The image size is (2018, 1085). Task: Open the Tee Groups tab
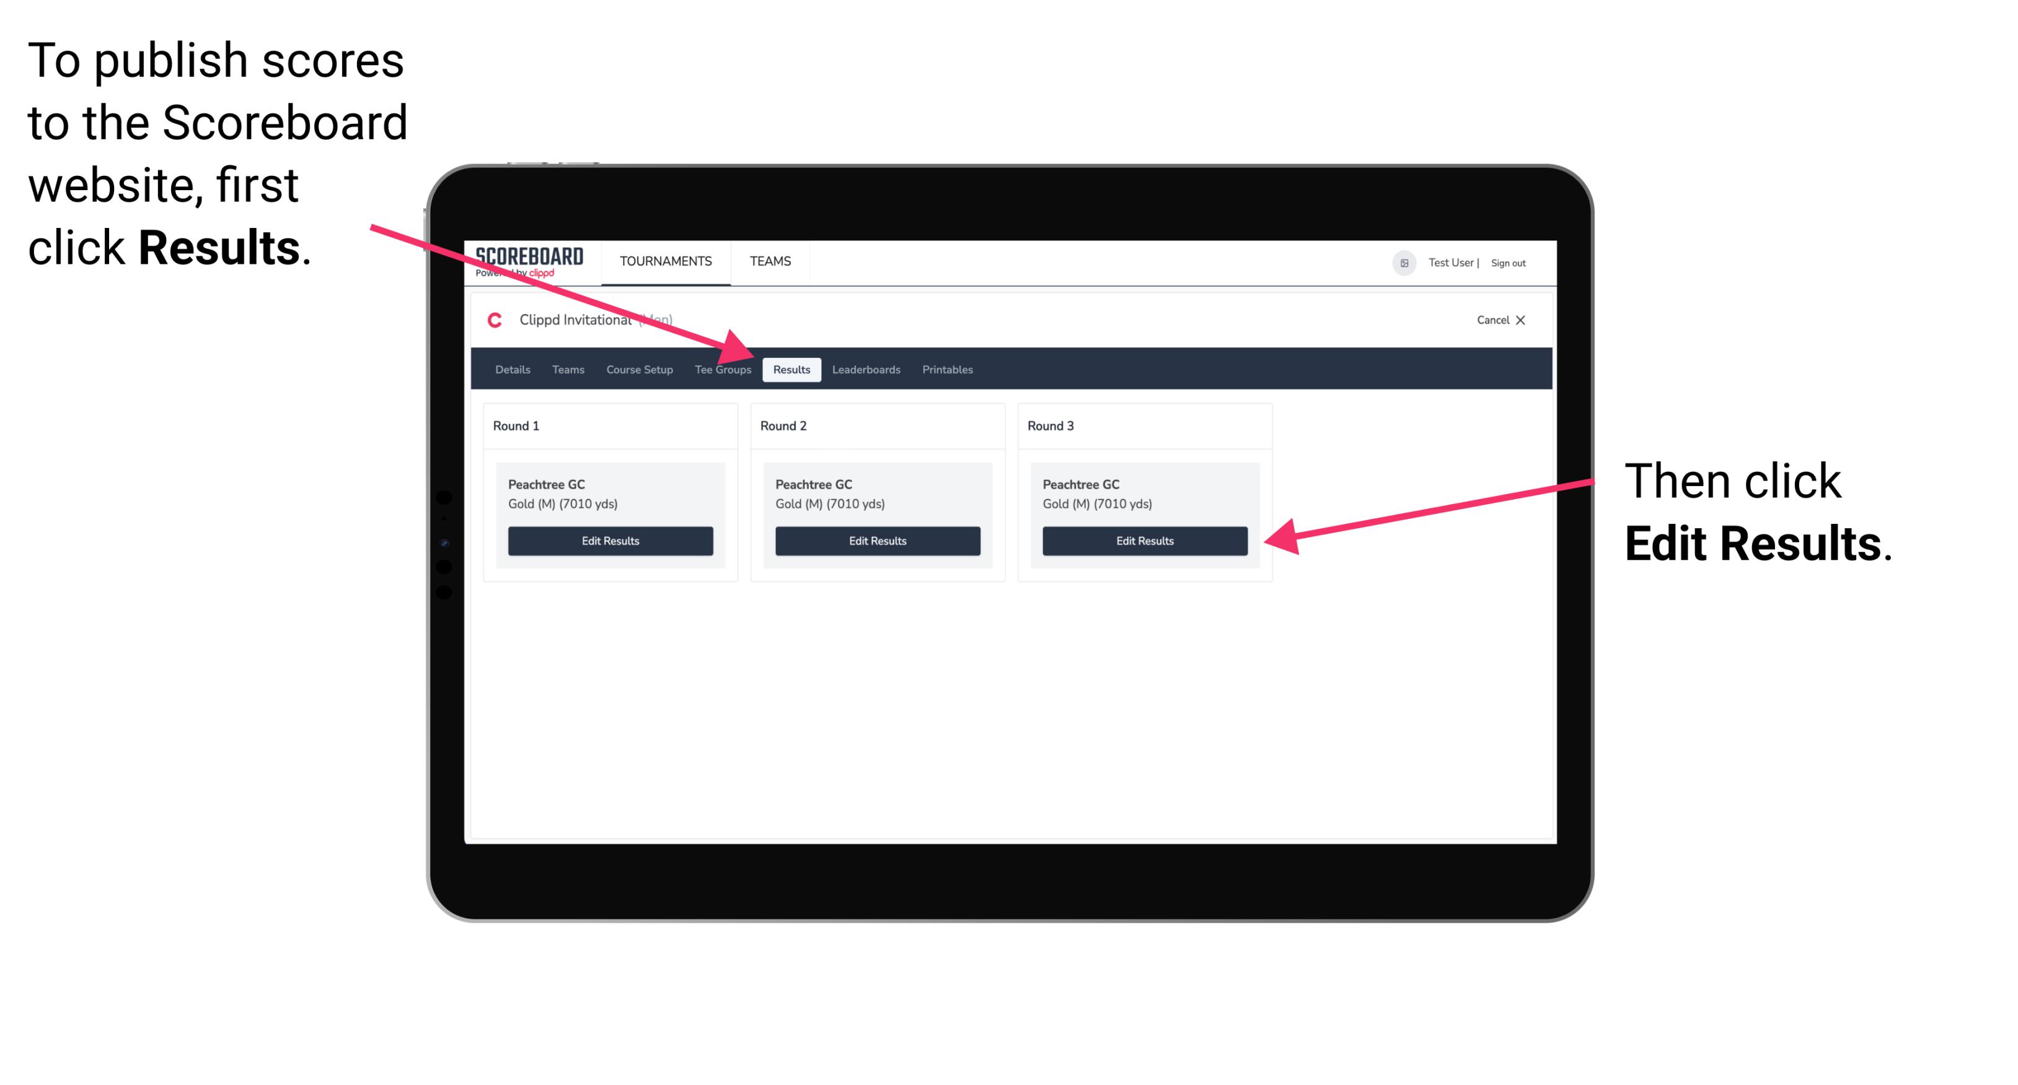click(723, 370)
